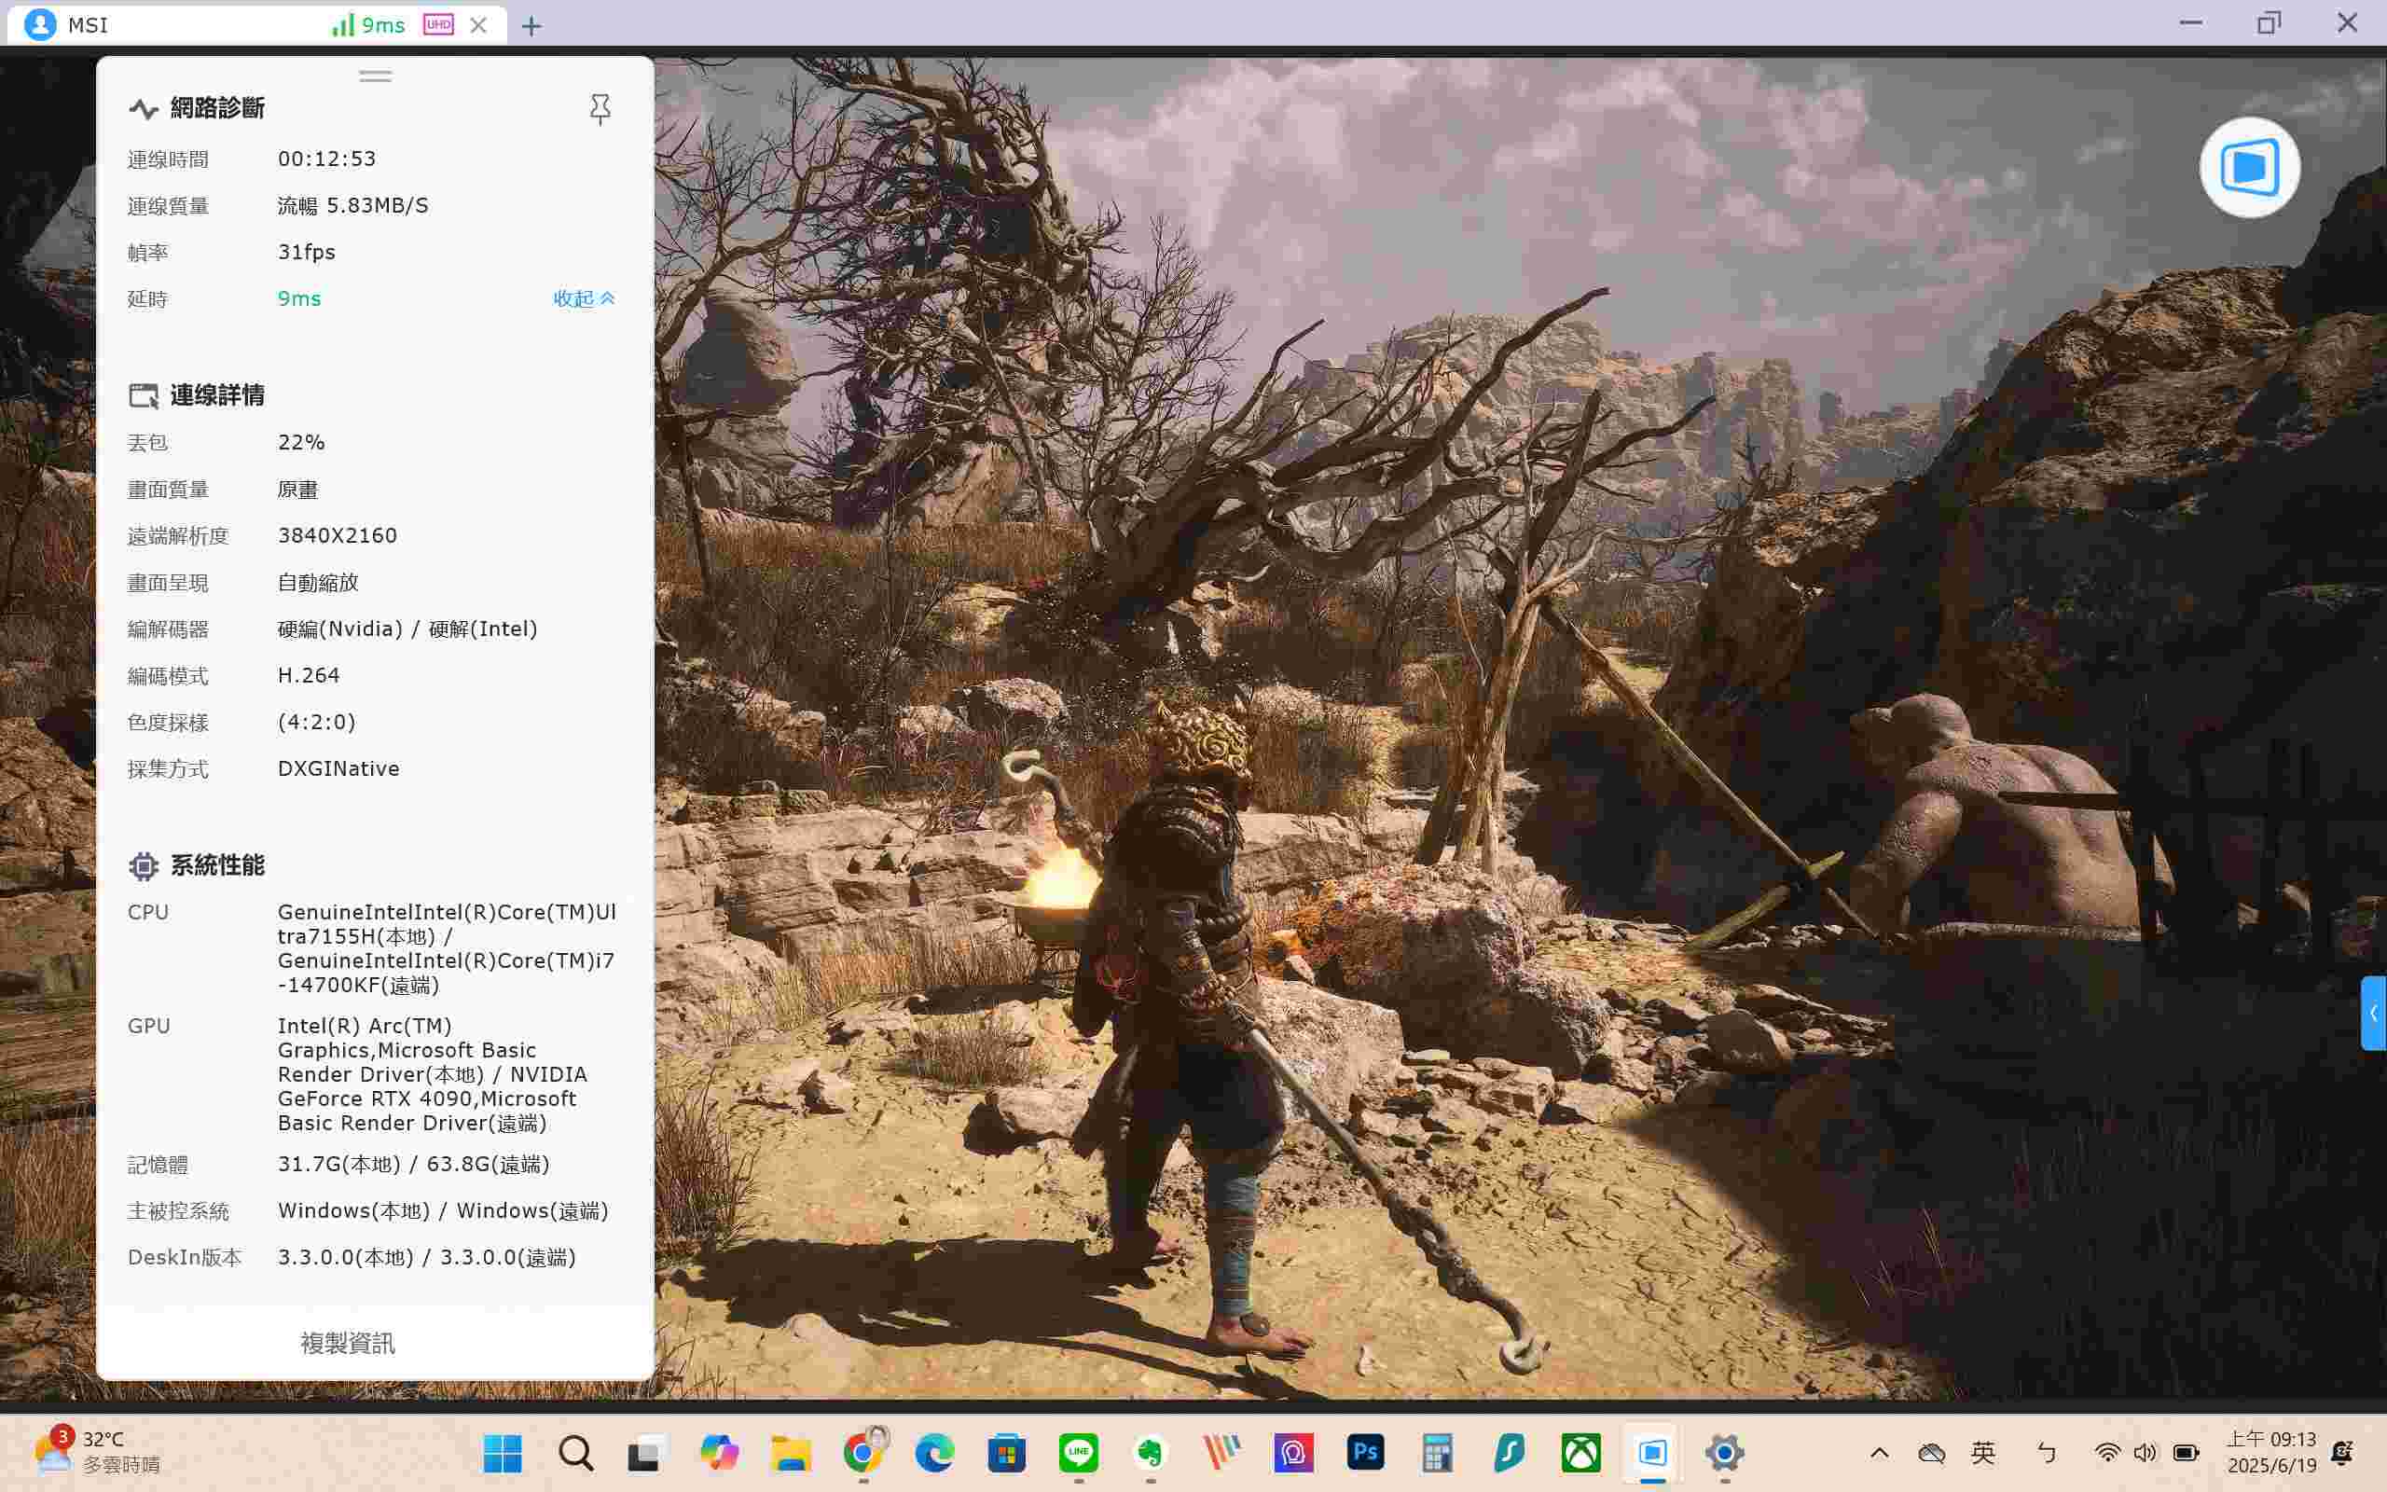Open File Explorer from taskbar

click(791, 1453)
